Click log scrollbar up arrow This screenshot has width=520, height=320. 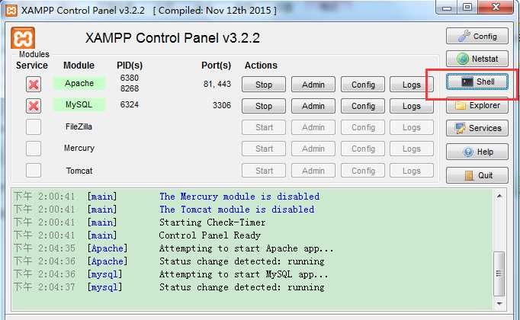[x=499, y=197]
